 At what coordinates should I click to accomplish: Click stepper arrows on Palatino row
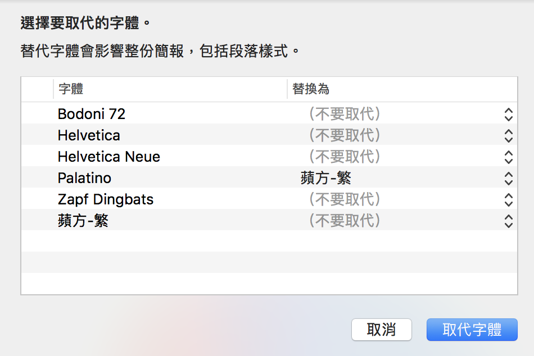(508, 179)
